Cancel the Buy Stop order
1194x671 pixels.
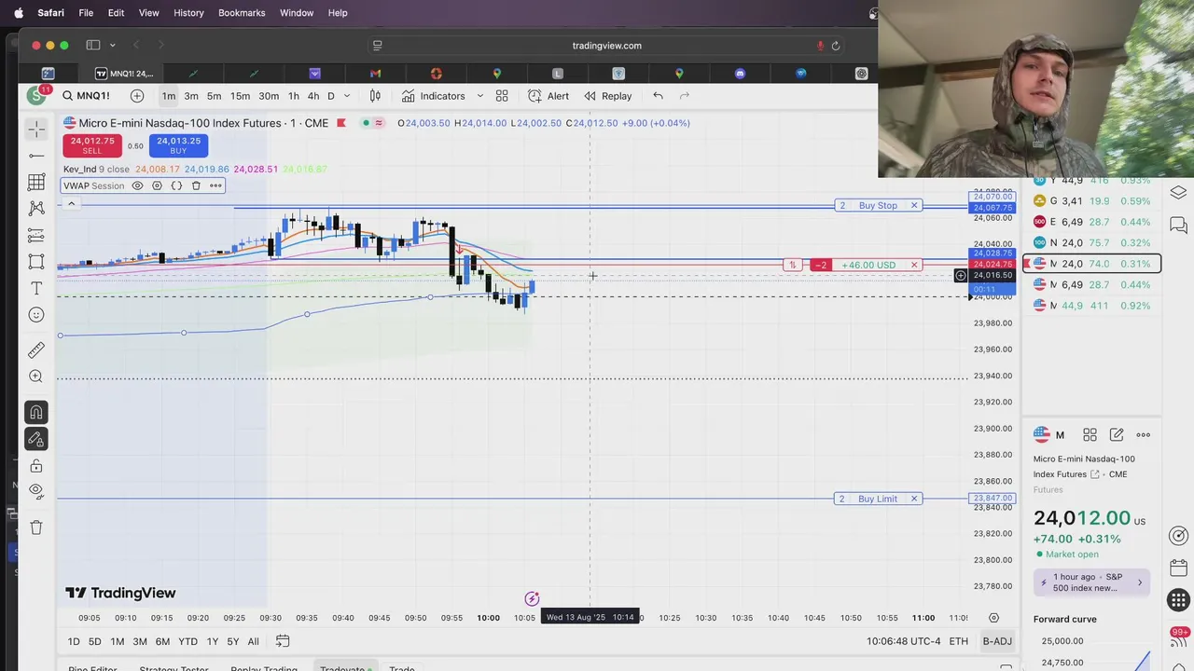(x=914, y=205)
